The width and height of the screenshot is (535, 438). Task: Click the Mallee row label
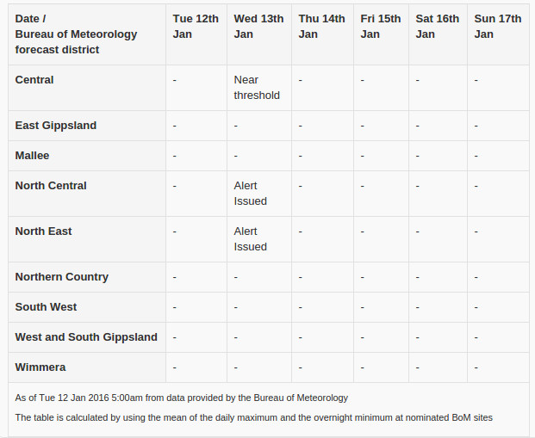pyautogui.click(x=32, y=156)
